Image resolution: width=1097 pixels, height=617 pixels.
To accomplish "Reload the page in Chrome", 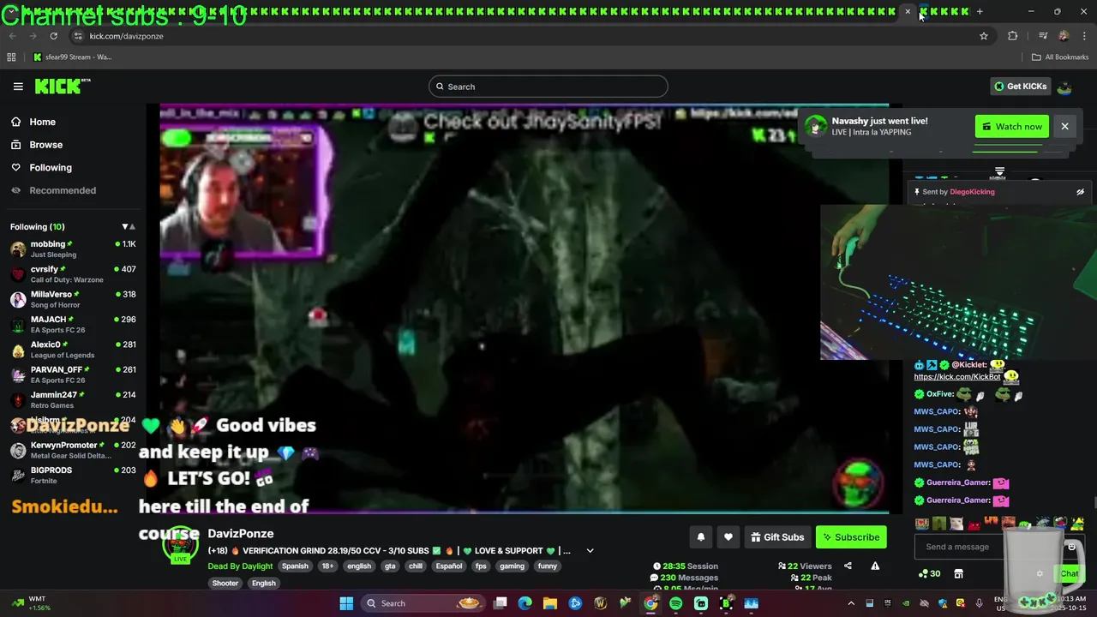I will pyautogui.click(x=53, y=36).
